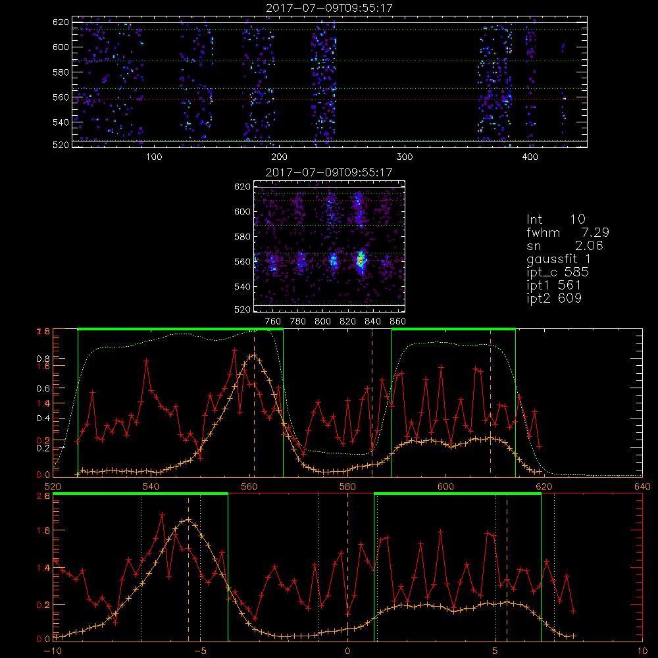The height and width of the screenshot is (658, 658).
Task: Click the orange Gaussian peak in bottom plot
Action: click(188, 520)
